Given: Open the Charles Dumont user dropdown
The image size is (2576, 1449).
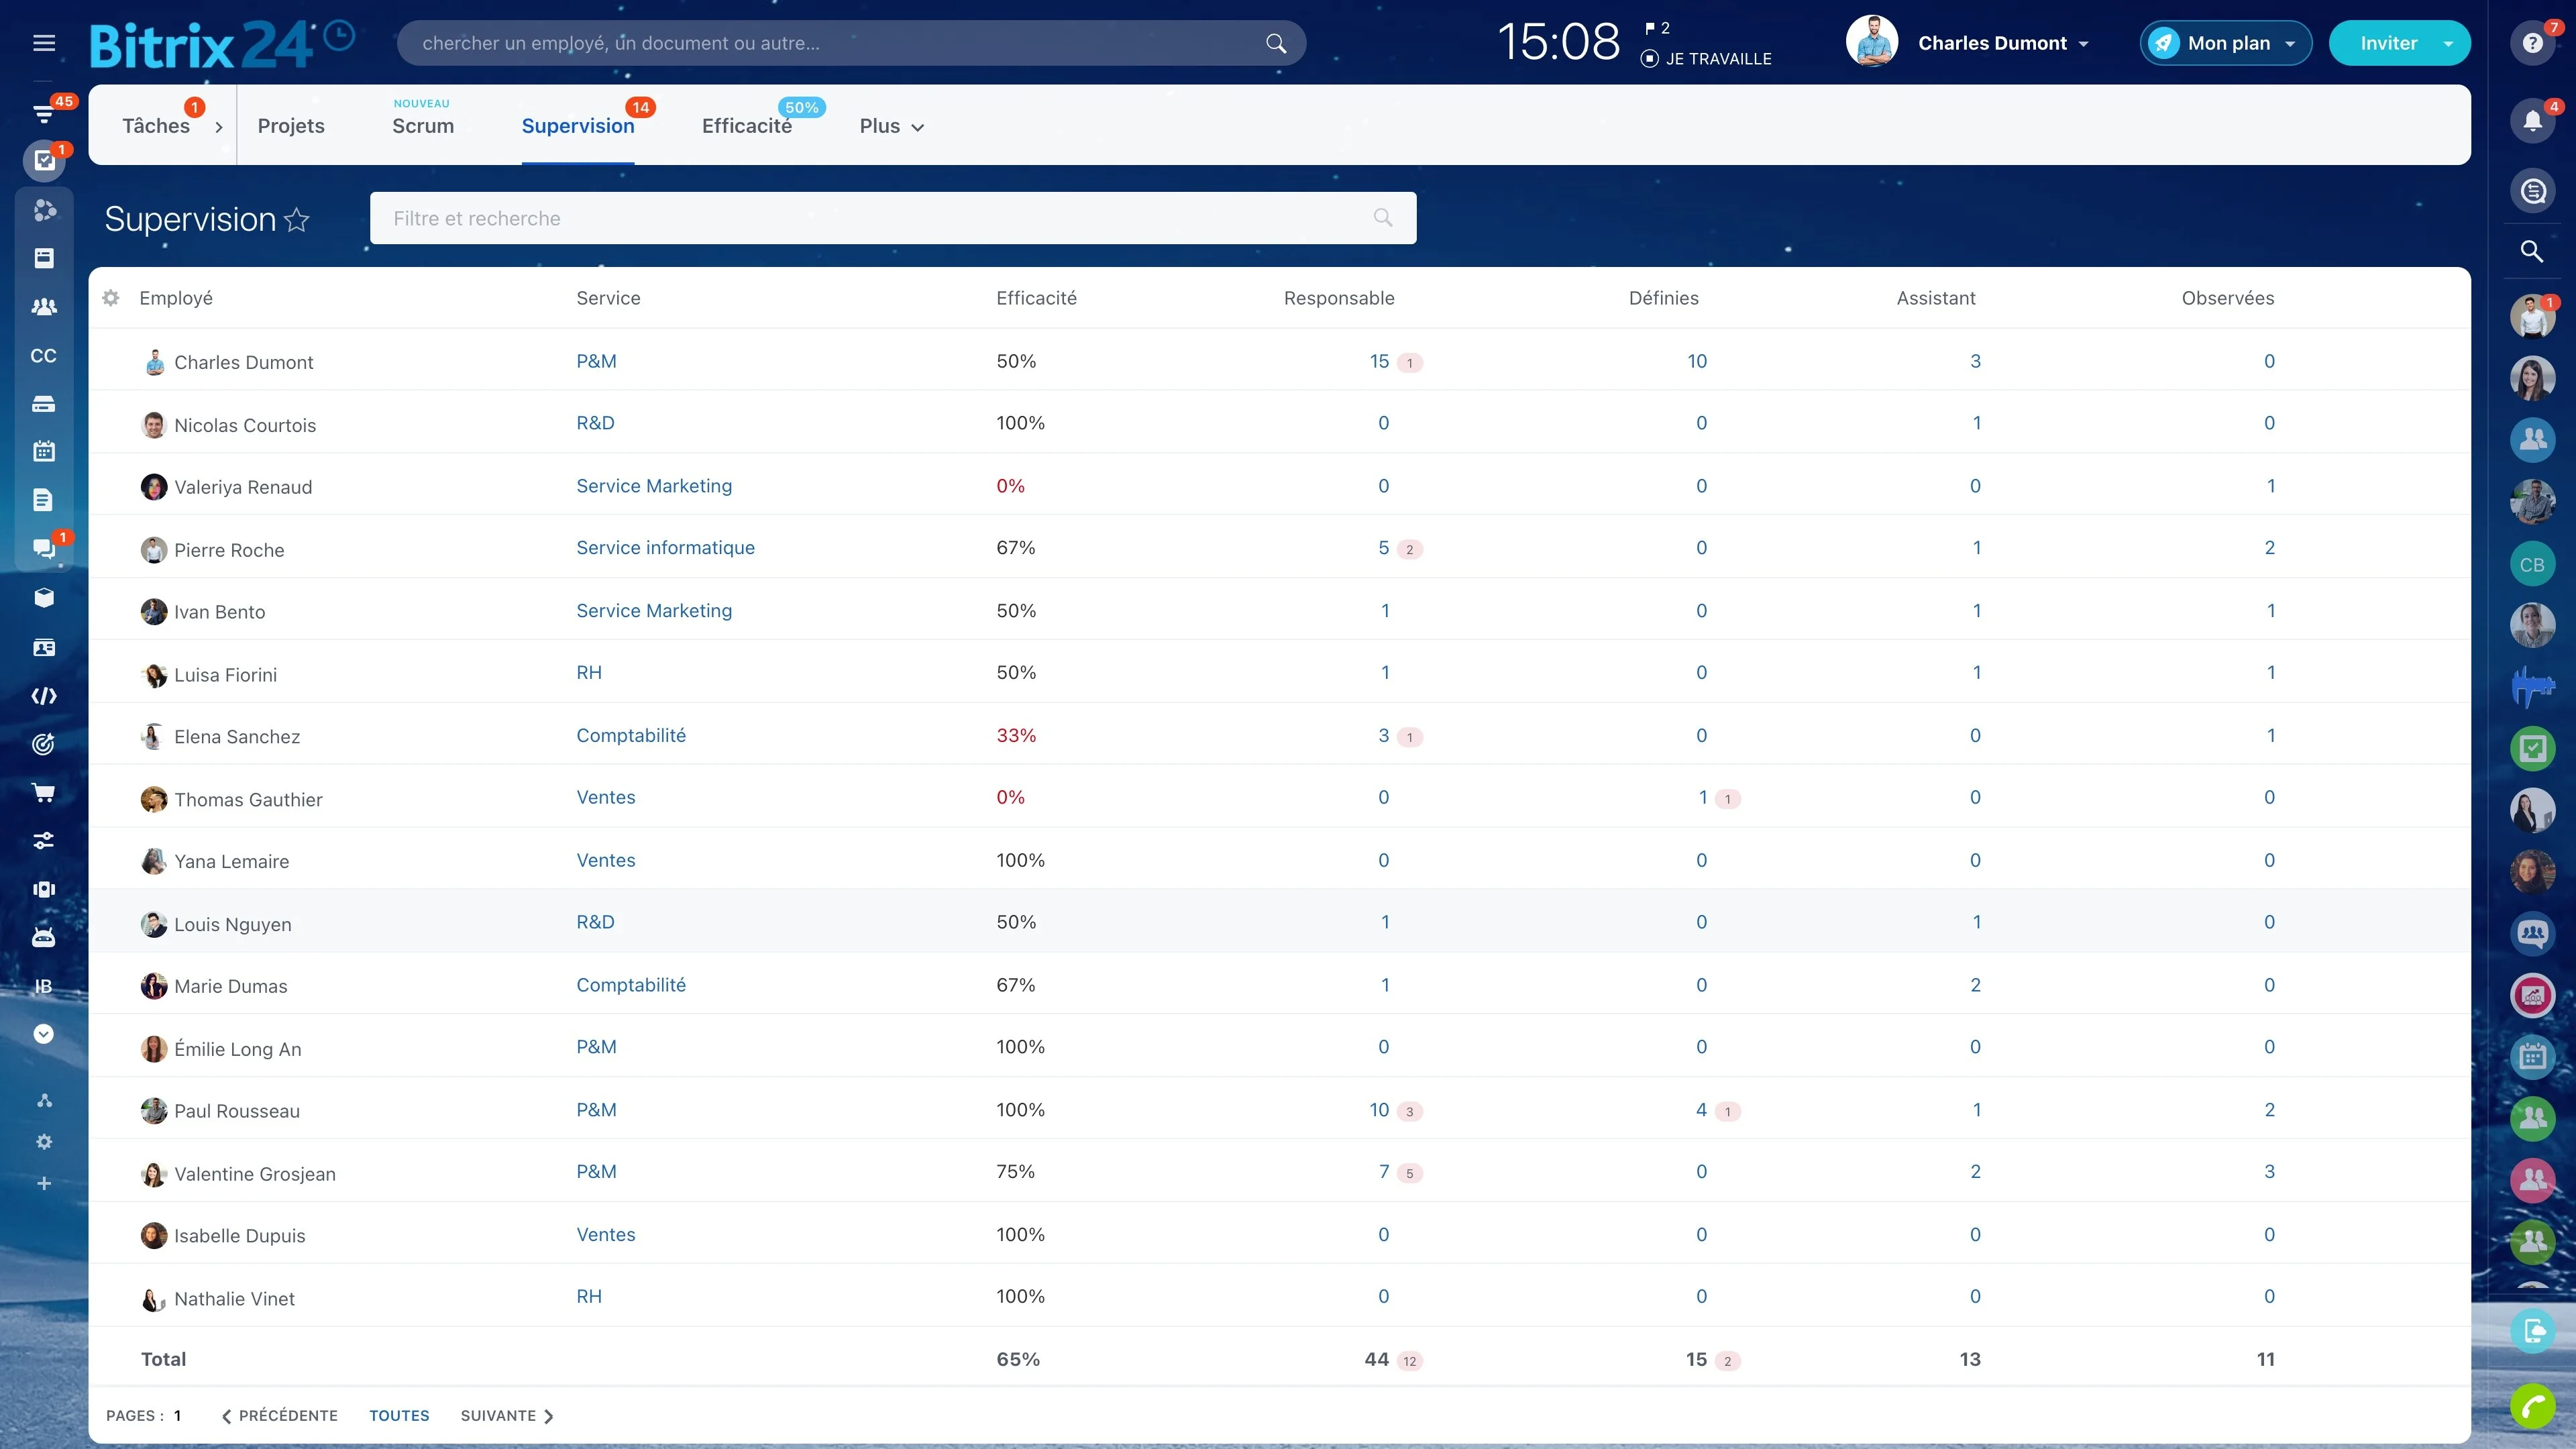Looking at the screenshot, I should [x=2003, y=43].
